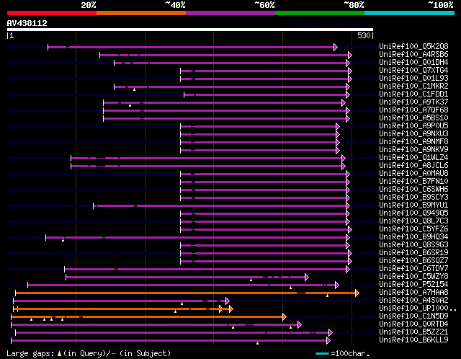
Task: Click the arrowhead ending the Q5K2Q8 alignment
Action: pos(336,47)
